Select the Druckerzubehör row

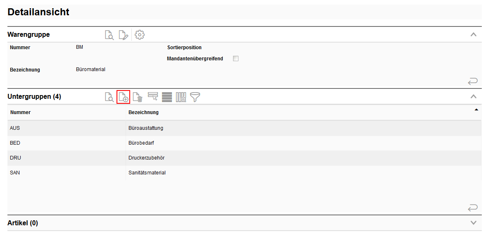coord(147,158)
